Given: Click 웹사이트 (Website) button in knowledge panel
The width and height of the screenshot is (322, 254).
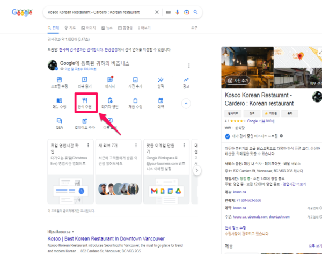Looking at the screenshot, I should pyautogui.click(x=233, y=113).
